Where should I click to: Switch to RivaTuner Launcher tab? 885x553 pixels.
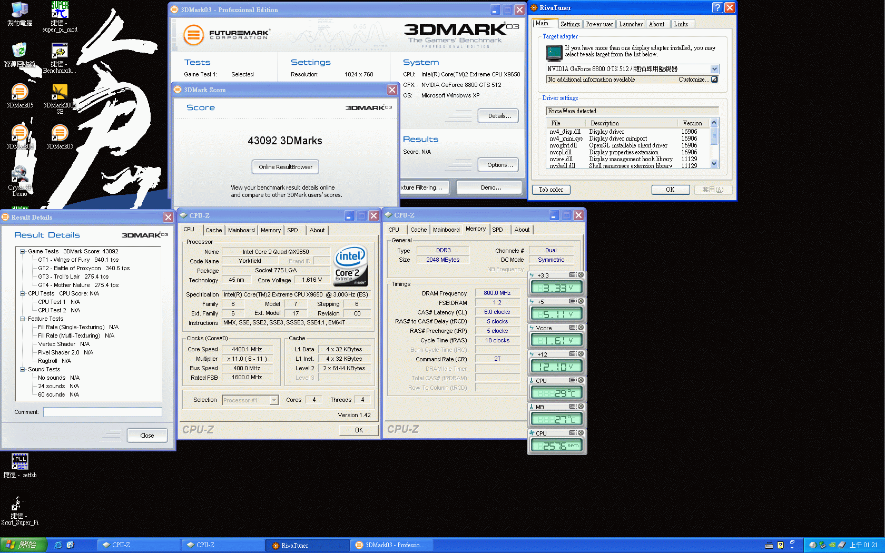click(x=631, y=24)
